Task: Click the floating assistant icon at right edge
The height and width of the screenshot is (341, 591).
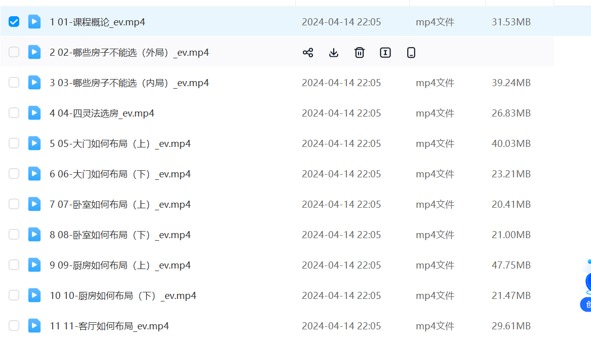Action: tap(587, 281)
